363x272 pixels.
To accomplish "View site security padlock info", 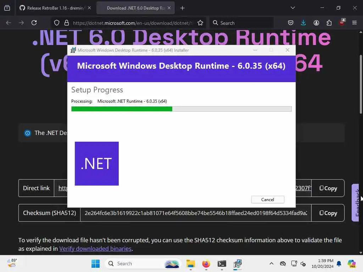I will [x=67, y=23].
